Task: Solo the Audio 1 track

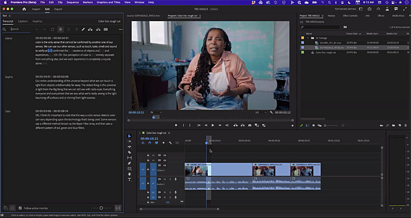Action: tap(170, 179)
